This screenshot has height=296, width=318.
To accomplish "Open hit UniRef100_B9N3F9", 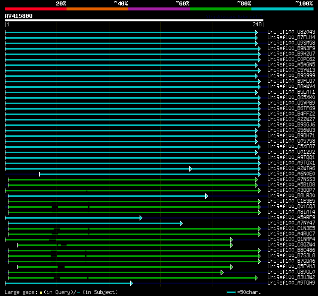I will tap(291, 49).
